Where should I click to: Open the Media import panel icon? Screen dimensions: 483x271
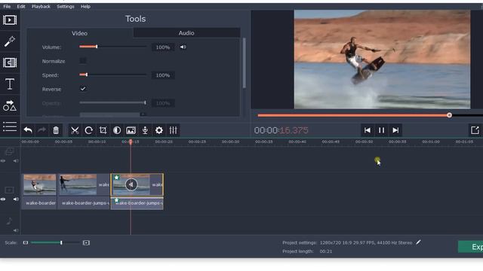point(10,20)
